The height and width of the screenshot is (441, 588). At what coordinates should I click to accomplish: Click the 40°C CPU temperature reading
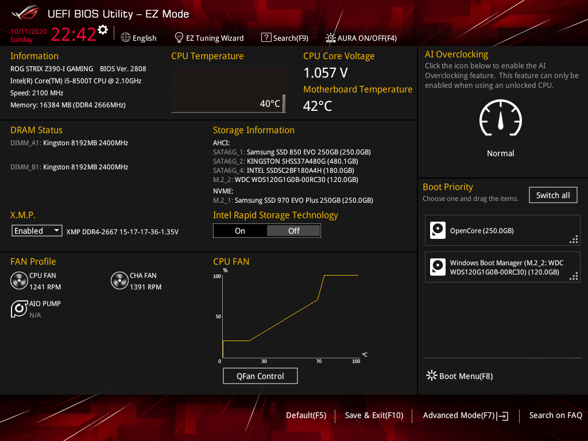coord(270,103)
